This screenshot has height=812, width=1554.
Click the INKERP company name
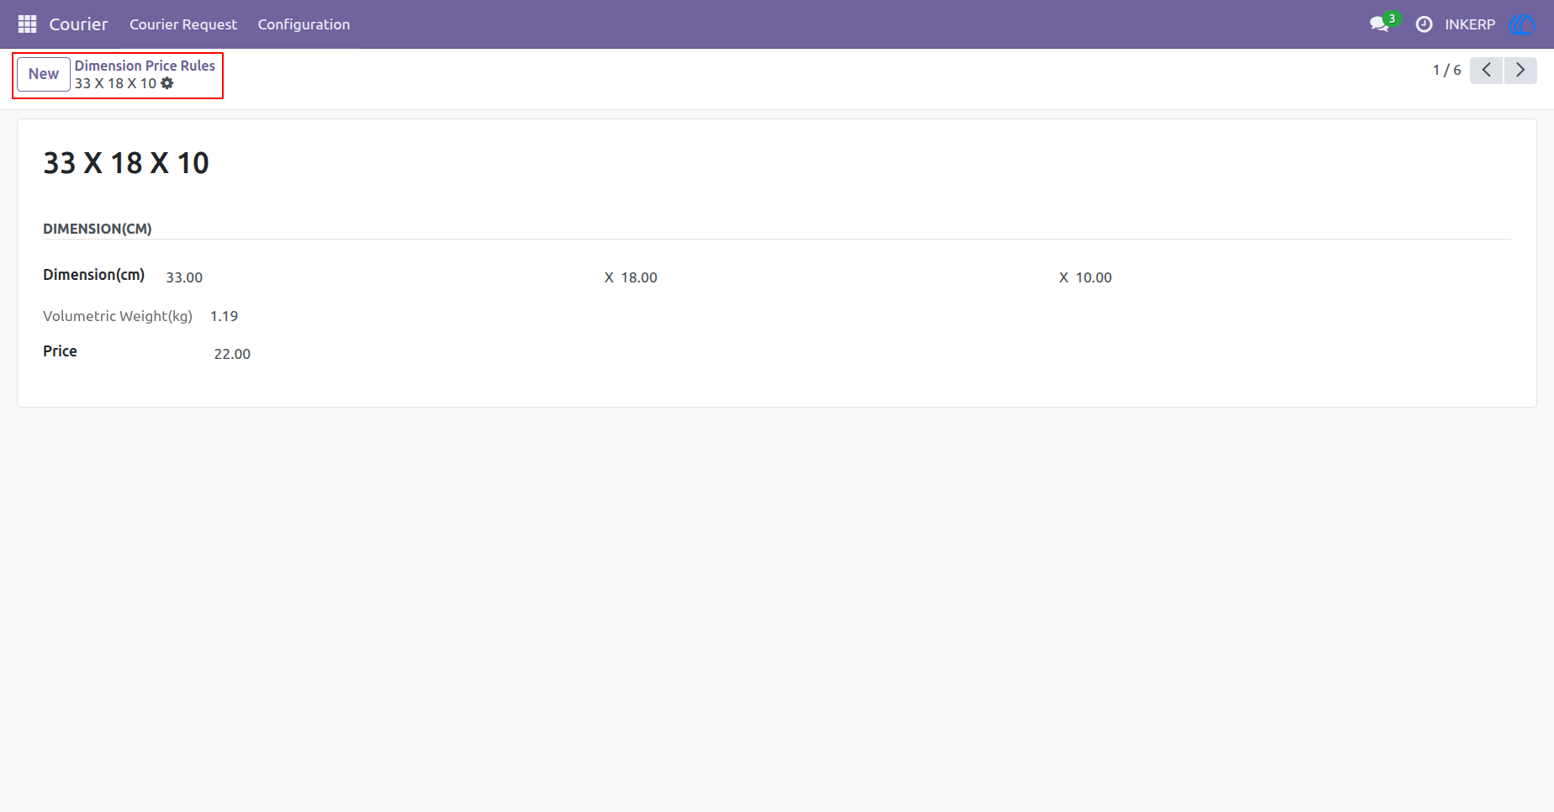1470,24
